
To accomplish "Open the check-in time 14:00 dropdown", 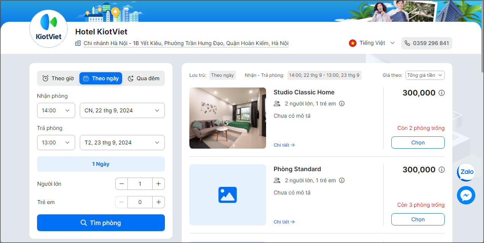I will pyautogui.click(x=56, y=110).
